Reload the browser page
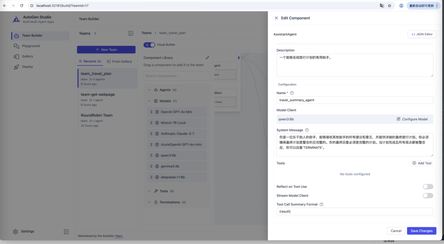This screenshot has height=244, width=444. click(x=22, y=6)
